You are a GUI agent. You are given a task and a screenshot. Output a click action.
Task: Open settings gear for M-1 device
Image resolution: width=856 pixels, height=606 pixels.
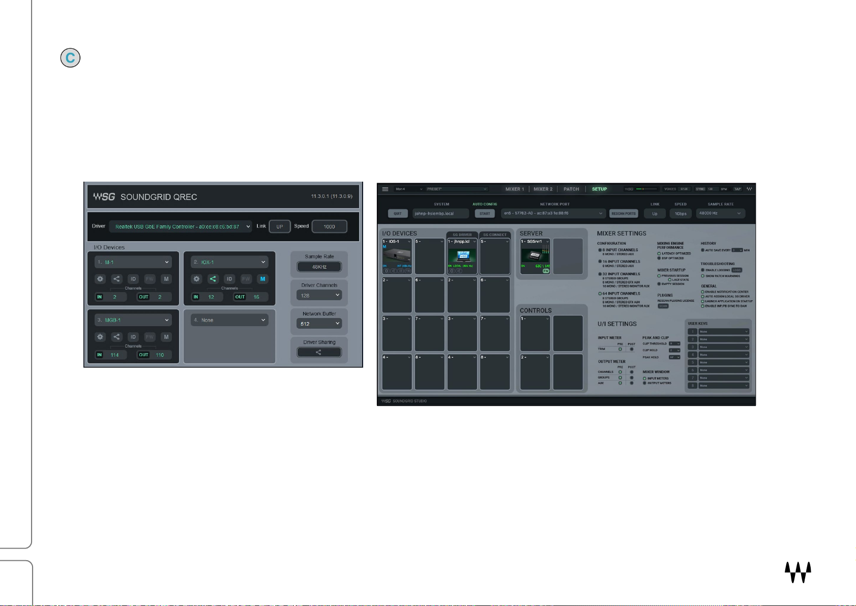pyautogui.click(x=100, y=279)
